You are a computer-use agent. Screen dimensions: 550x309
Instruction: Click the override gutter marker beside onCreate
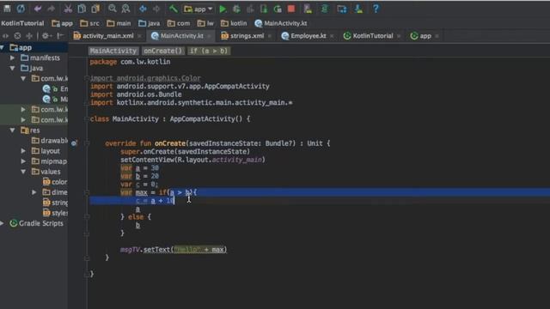coord(74,143)
